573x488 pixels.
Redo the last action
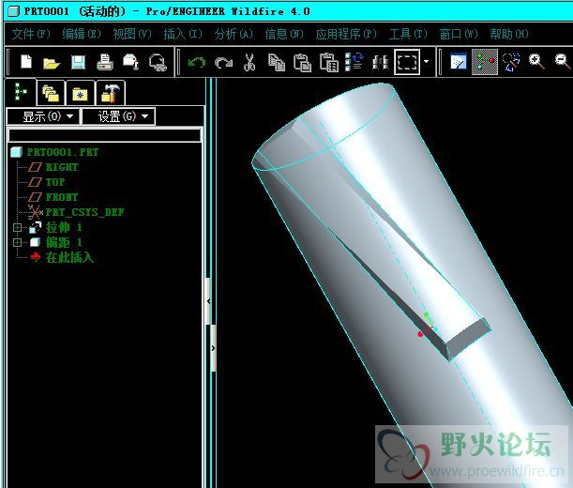tap(223, 62)
